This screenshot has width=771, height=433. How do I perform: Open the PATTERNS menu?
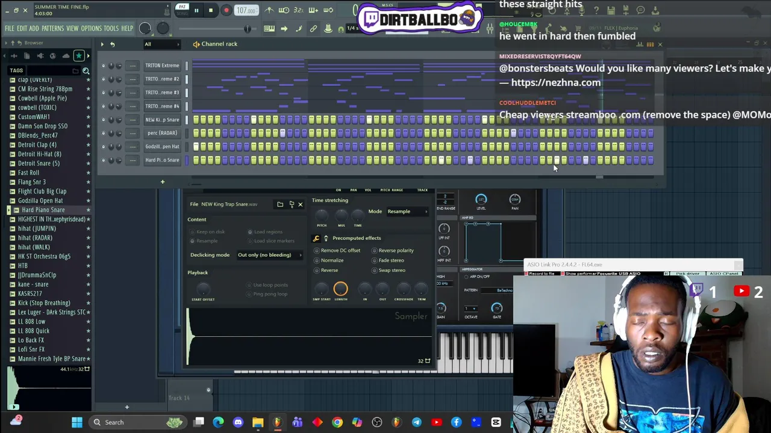(52, 28)
